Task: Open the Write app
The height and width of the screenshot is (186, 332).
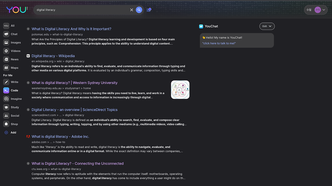Action: click(11, 82)
